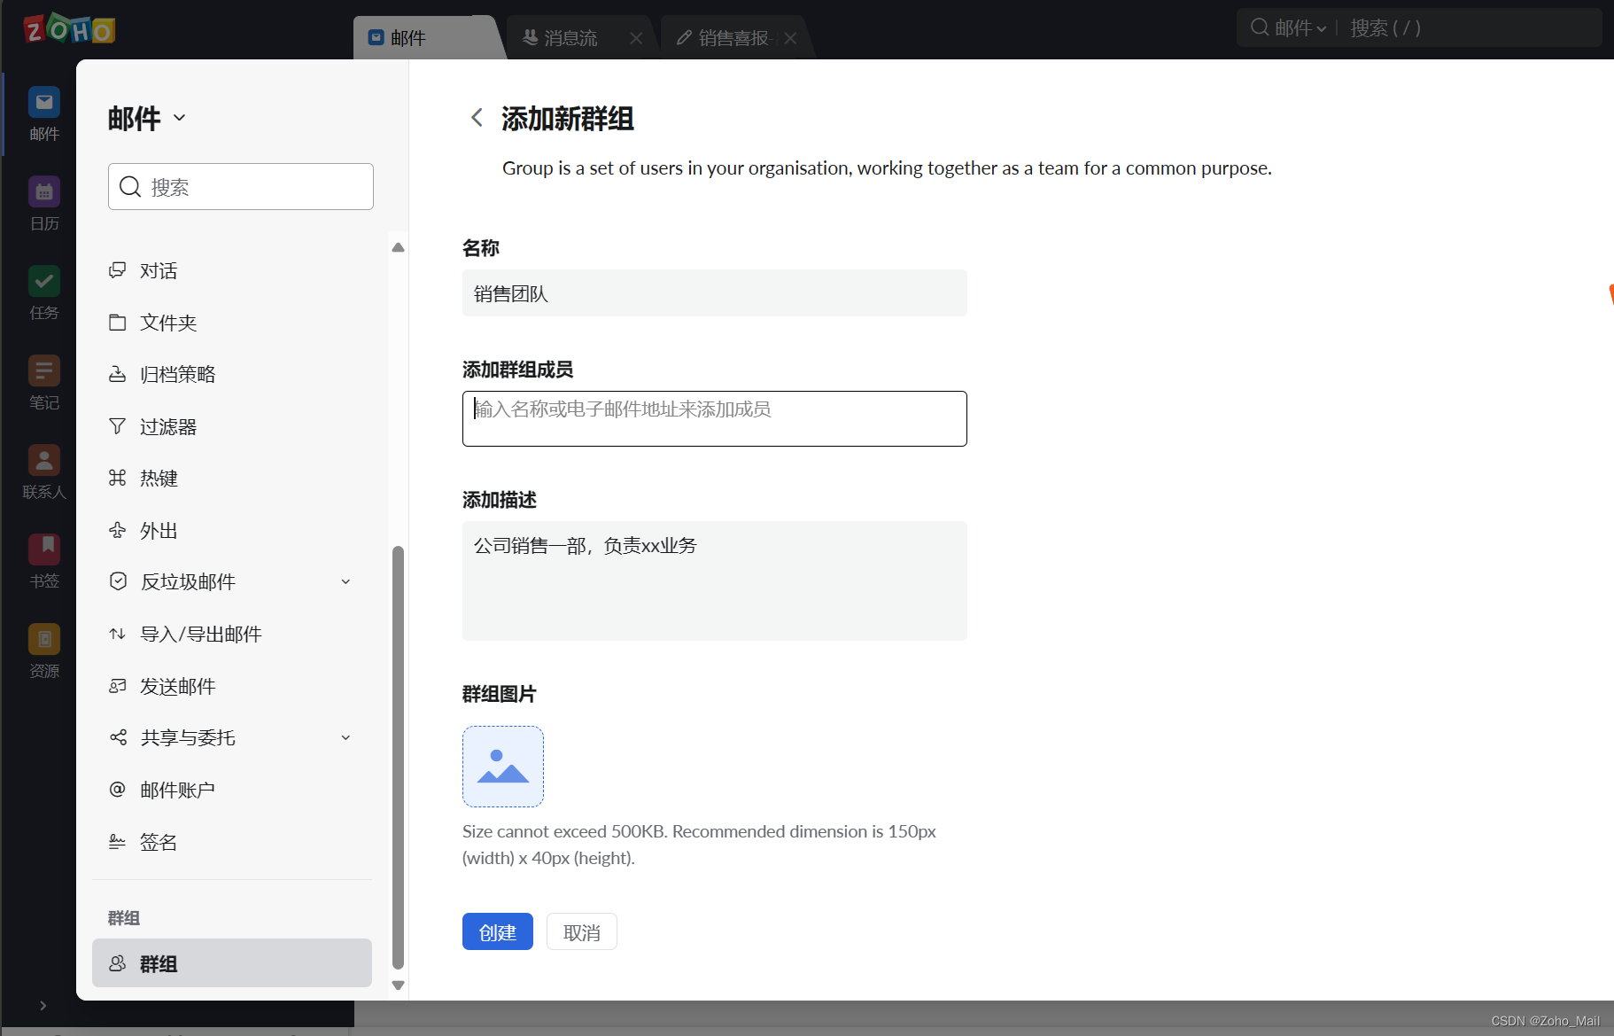Viewport: 1614px width, 1036px height.
Task: Upload a group picture via image placeholder
Action: tap(503, 767)
